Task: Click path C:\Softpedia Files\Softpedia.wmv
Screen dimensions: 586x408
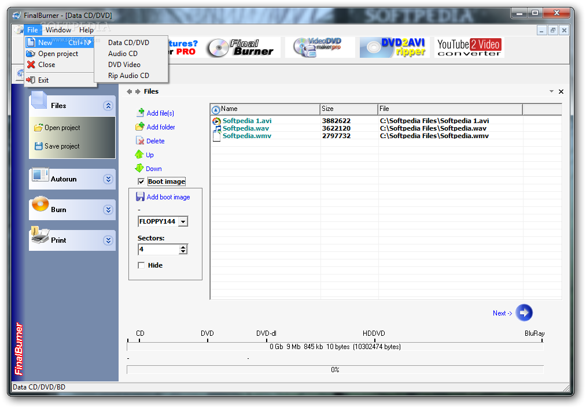Action: (434, 136)
